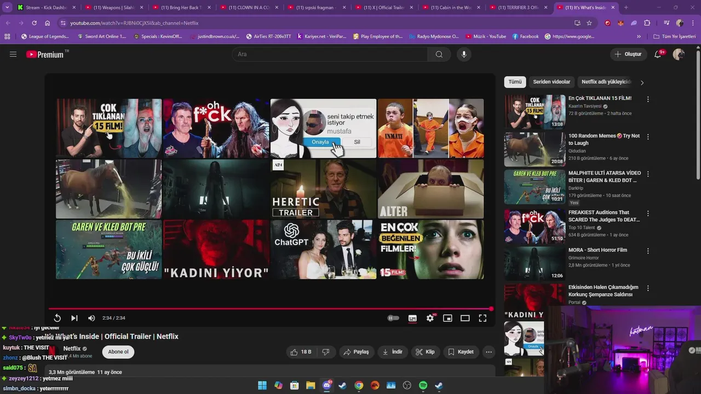Toggle the autoplay switch
Image resolution: width=701 pixels, height=394 pixels.
[393, 318]
